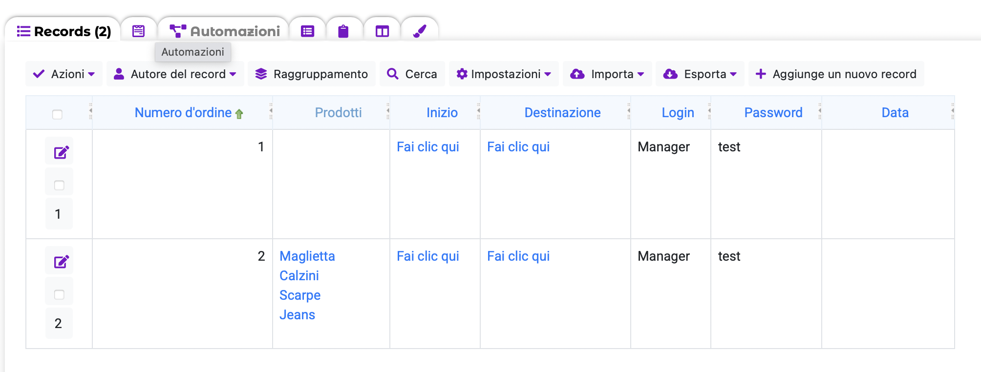The image size is (981, 372).
Task: Click the Cerca magnifier icon
Action: pos(392,74)
